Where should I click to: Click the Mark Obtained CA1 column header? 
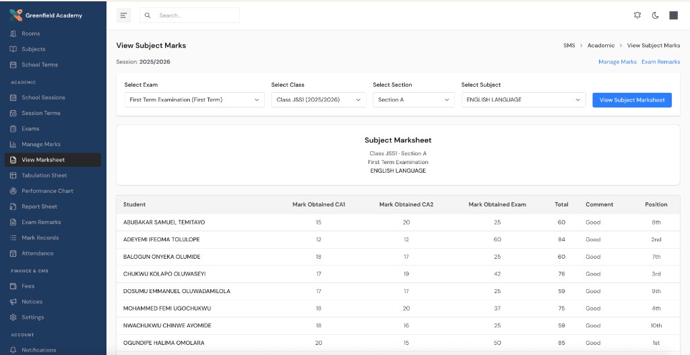tap(319, 204)
